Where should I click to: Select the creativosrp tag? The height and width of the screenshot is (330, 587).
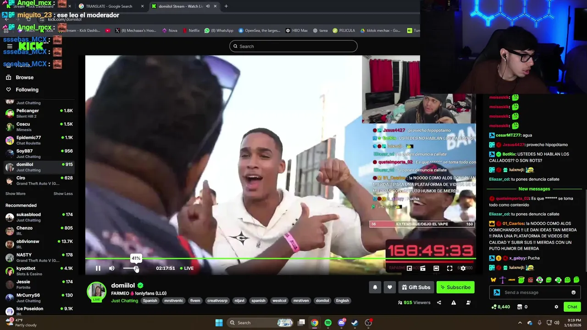point(217,301)
